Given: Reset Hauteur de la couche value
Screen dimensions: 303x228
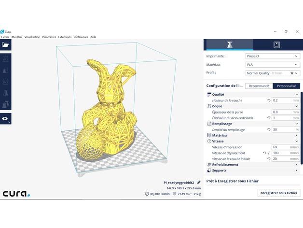Looking at the screenshot, I should [x=269, y=100].
